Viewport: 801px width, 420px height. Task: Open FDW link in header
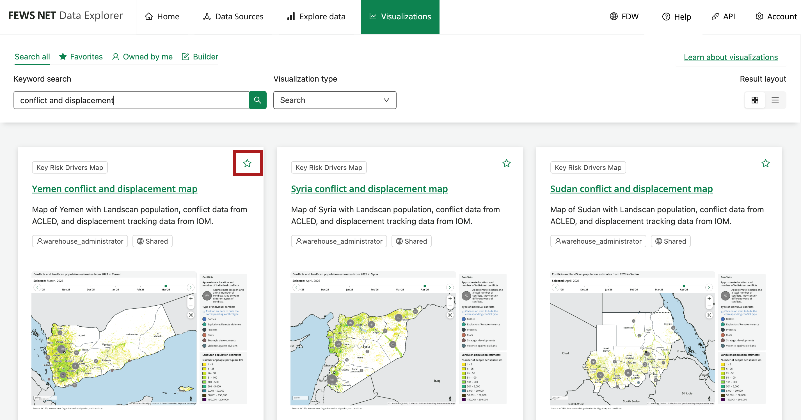624,17
